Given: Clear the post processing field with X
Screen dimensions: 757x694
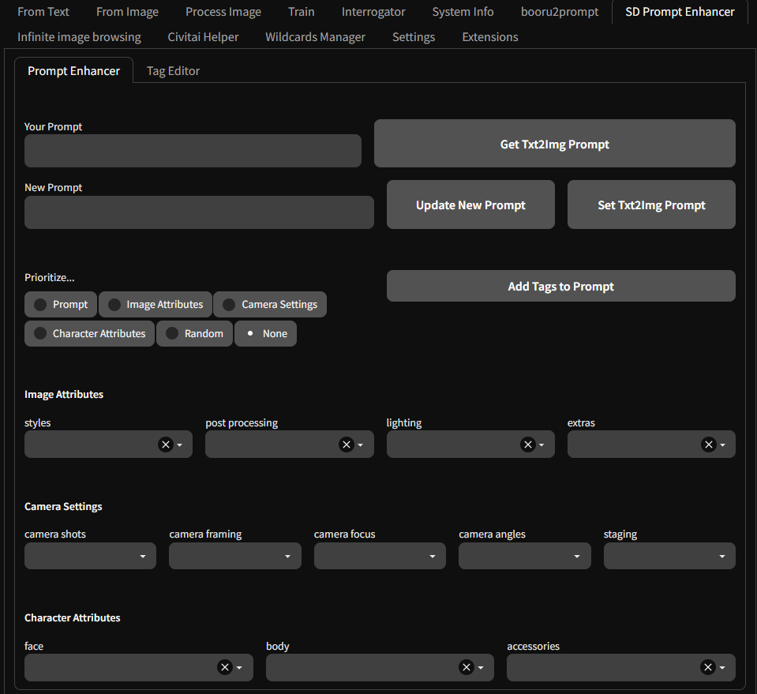Looking at the screenshot, I should tap(347, 445).
